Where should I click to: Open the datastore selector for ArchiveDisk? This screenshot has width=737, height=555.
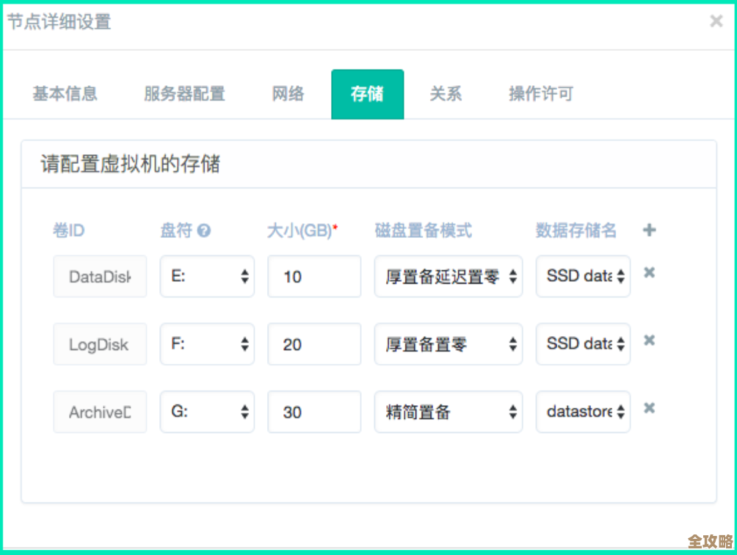[583, 411]
